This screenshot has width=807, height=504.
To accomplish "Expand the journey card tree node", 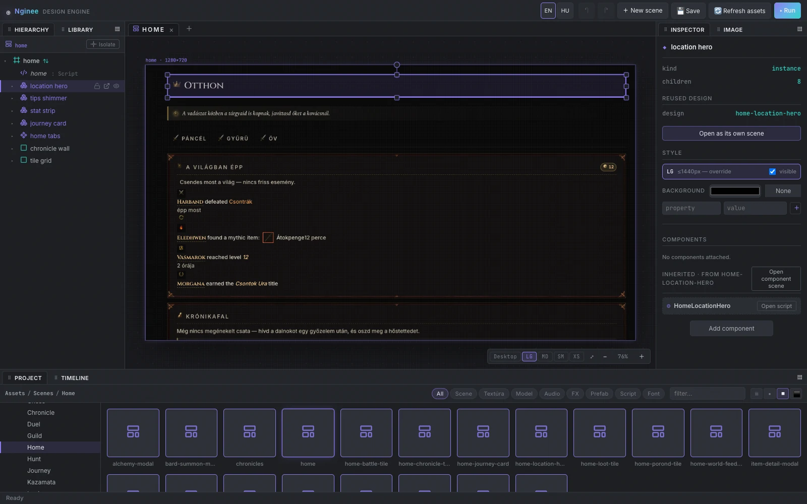I will 12,124.
